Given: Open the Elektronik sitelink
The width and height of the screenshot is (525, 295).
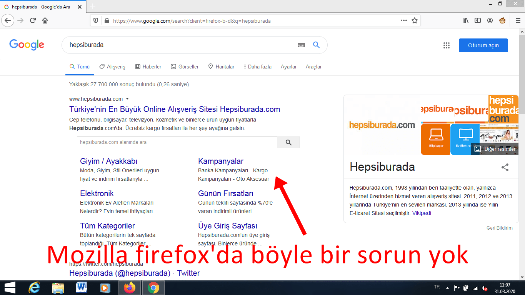Looking at the screenshot, I should coord(97,193).
